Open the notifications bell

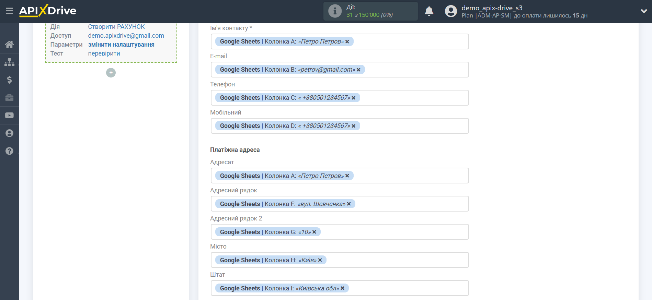point(429,11)
